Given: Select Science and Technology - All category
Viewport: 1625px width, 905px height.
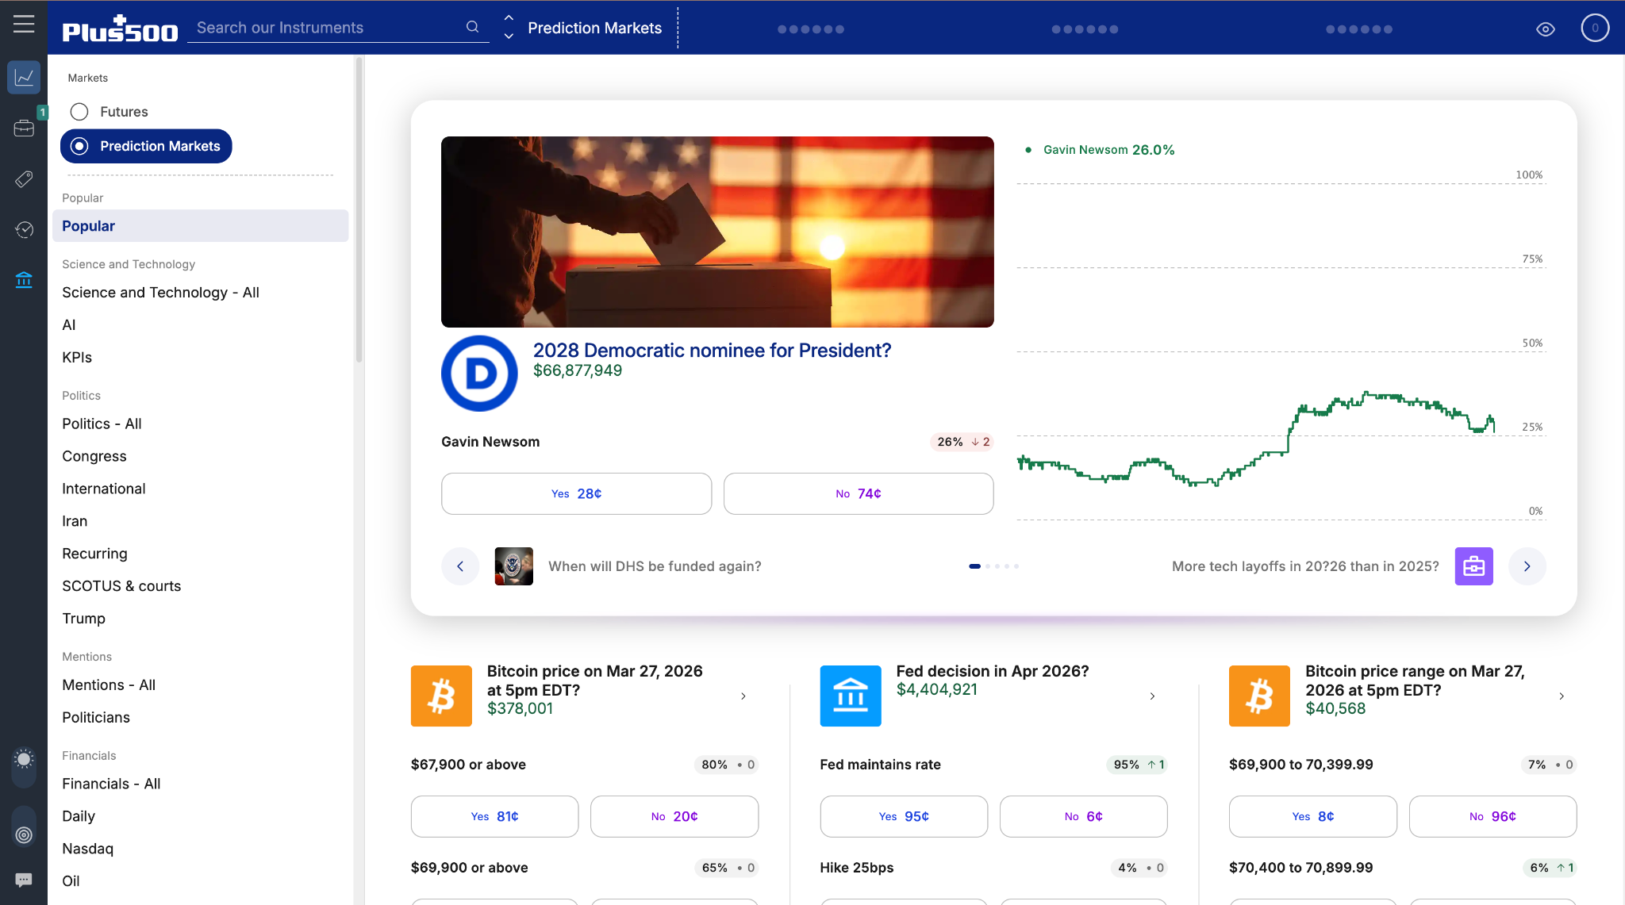Looking at the screenshot, I should pyautogui.click(x=160, y=293).
